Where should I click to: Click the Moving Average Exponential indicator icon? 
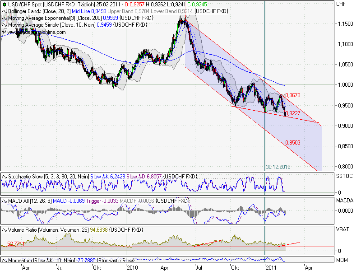coord(4,17)
